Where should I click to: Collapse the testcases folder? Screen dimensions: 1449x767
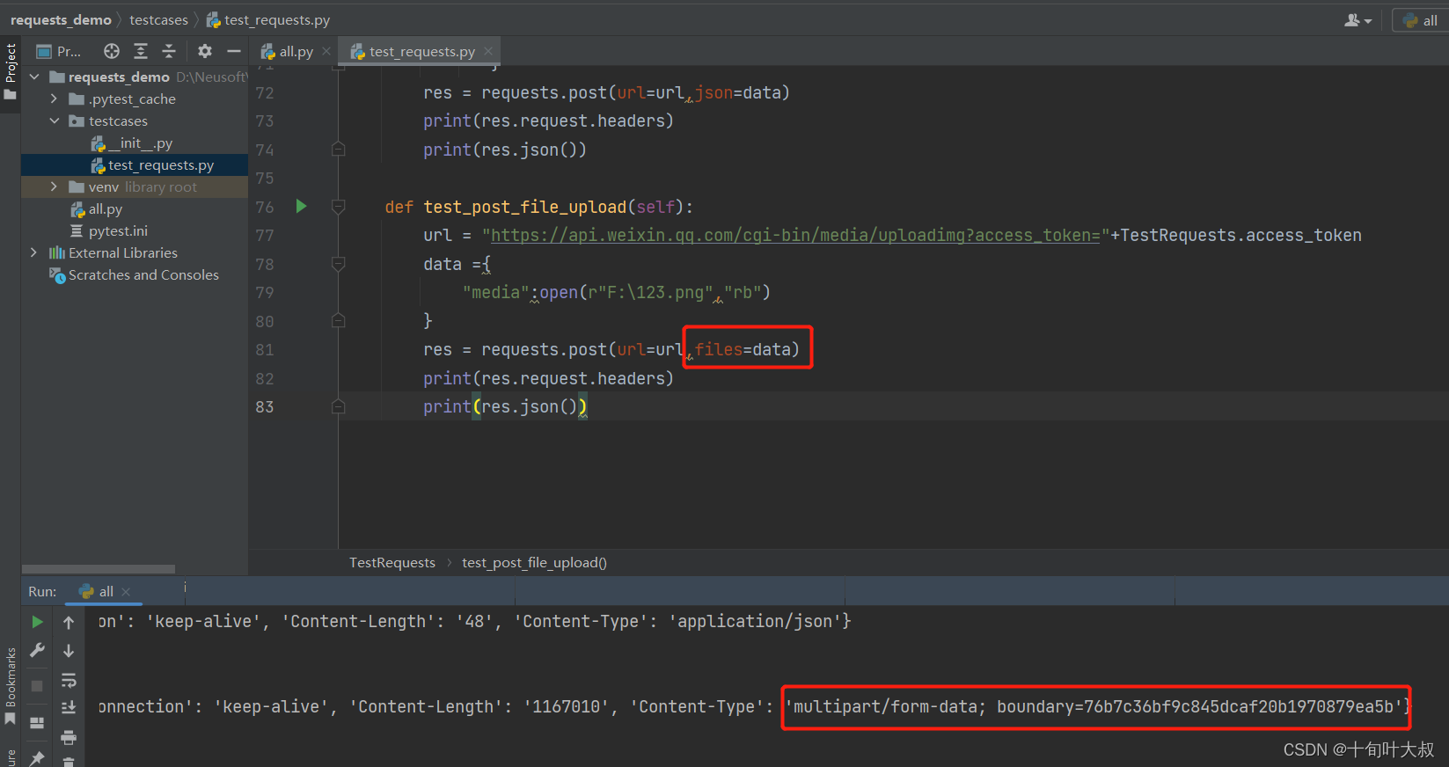coord(54,121)
